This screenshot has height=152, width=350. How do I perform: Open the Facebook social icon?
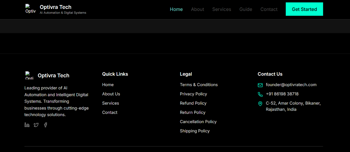[45, 125]
